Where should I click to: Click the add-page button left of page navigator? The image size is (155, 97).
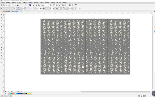pos(5,92)
